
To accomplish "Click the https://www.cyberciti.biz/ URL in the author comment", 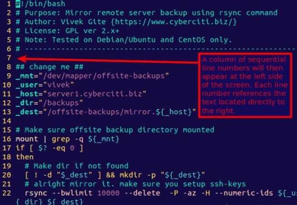I will [x=173, y=22].
